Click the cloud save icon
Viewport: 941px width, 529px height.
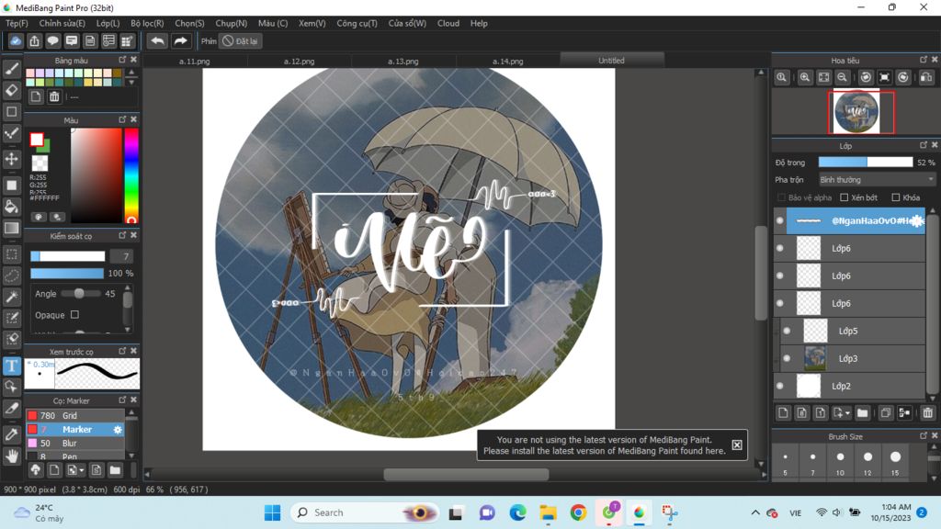[16, 40]
